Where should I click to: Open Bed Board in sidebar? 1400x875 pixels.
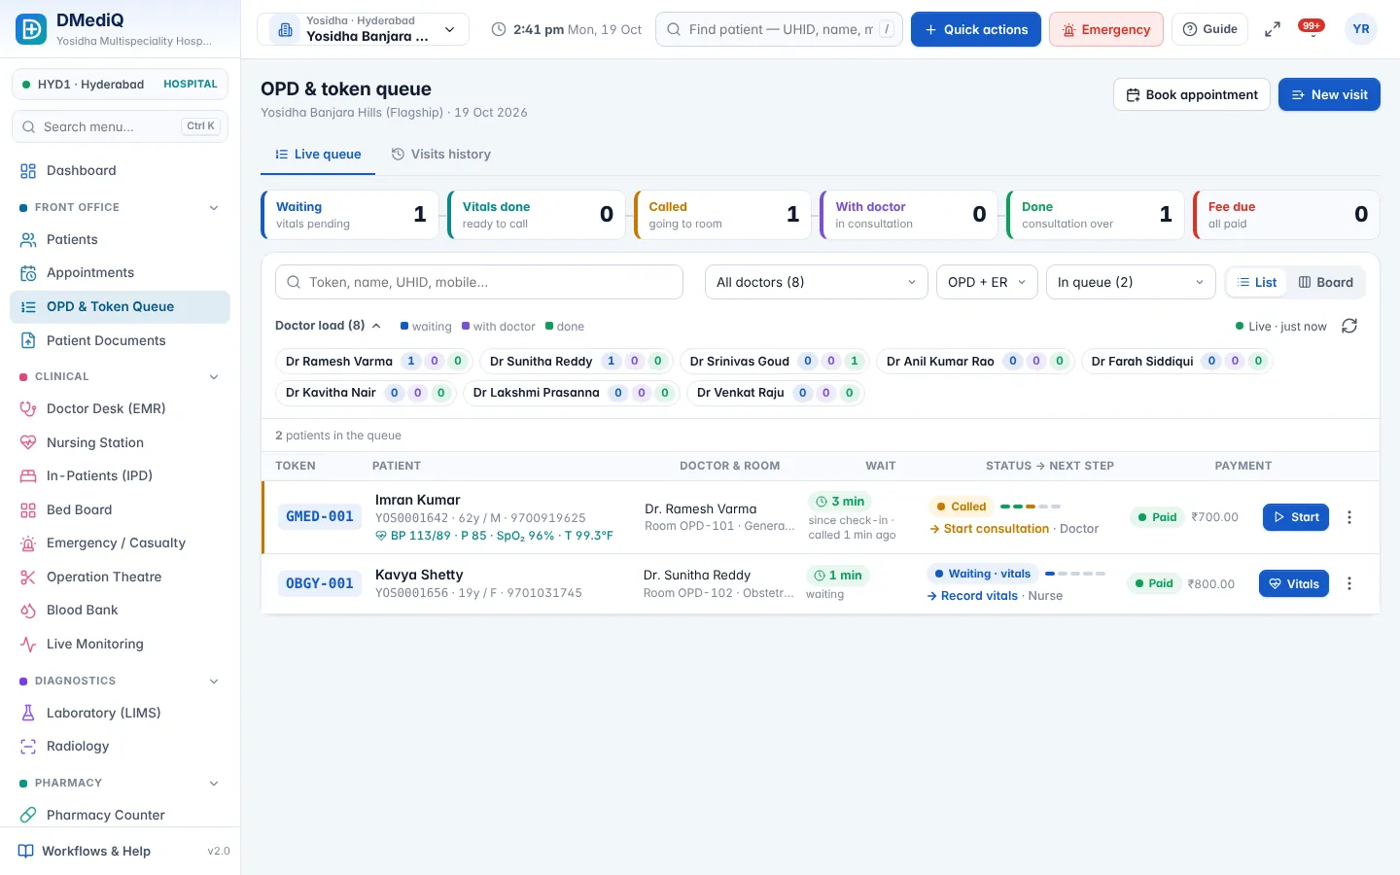[121, 509]
